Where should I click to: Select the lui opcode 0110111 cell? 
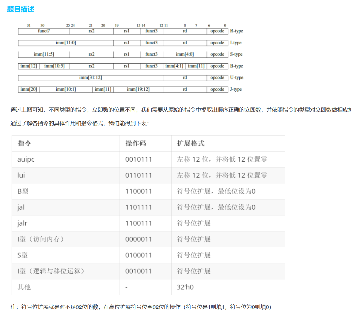coord(138,176)
